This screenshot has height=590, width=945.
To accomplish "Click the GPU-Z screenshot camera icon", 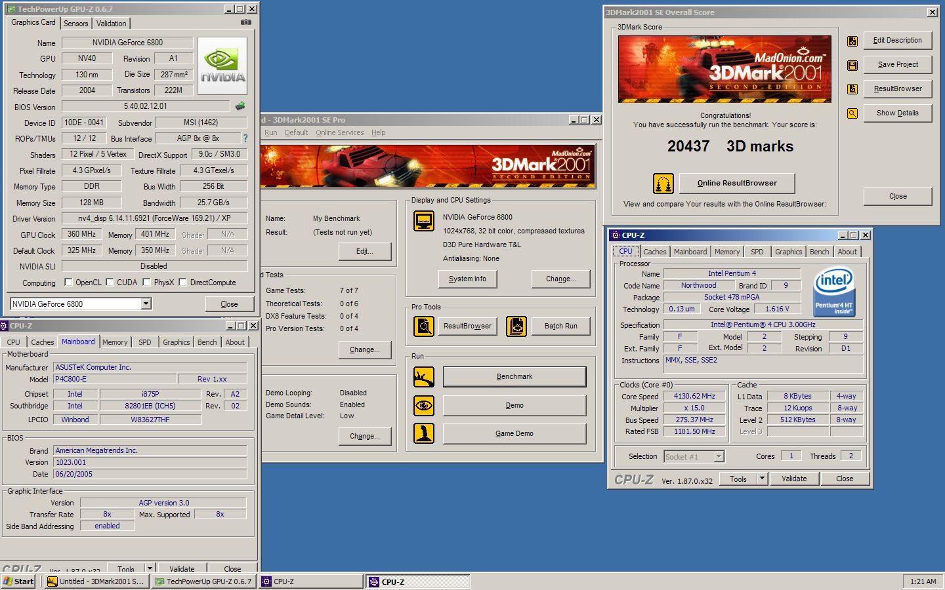I will click(x=246, y=22).
